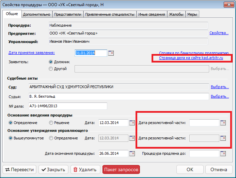Open calendar for application acceptance date
This screenshot has height=178, width=236.
111,53
